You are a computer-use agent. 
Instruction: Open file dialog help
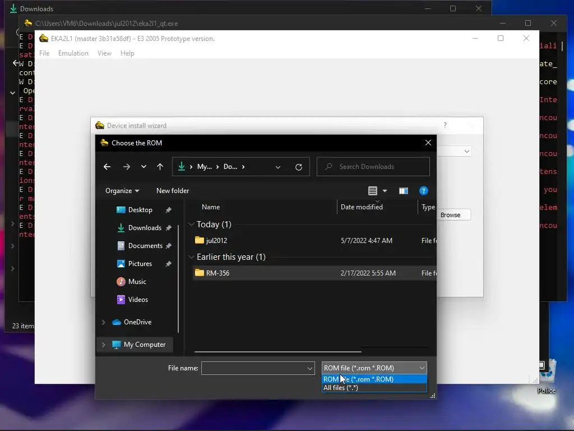424,191
